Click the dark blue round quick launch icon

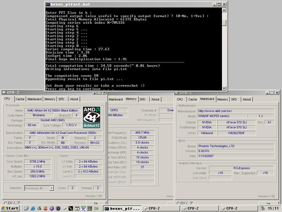(x=58, y=208)
